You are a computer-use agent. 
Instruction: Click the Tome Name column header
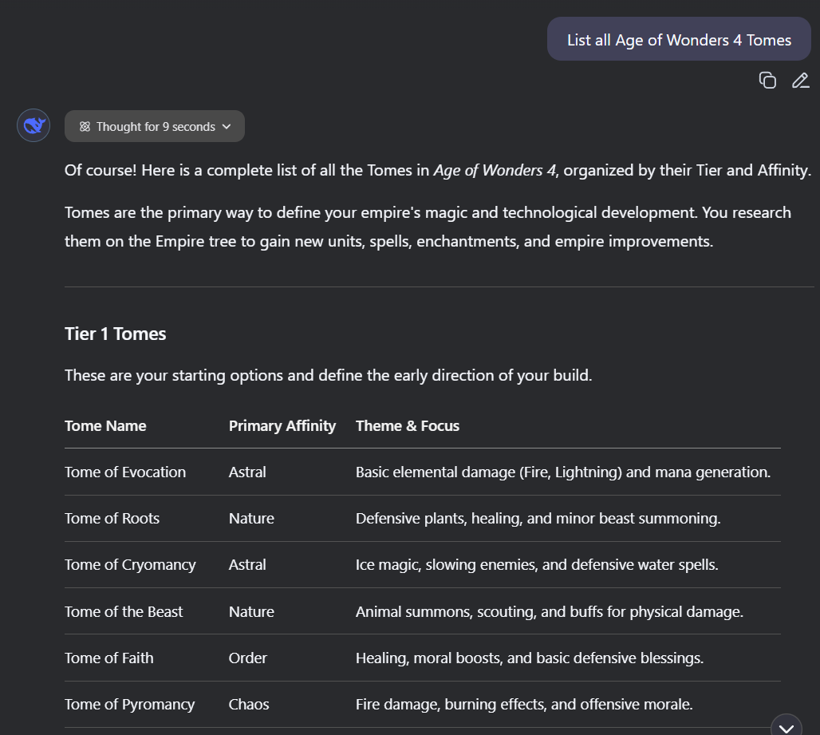click(105, 425)
